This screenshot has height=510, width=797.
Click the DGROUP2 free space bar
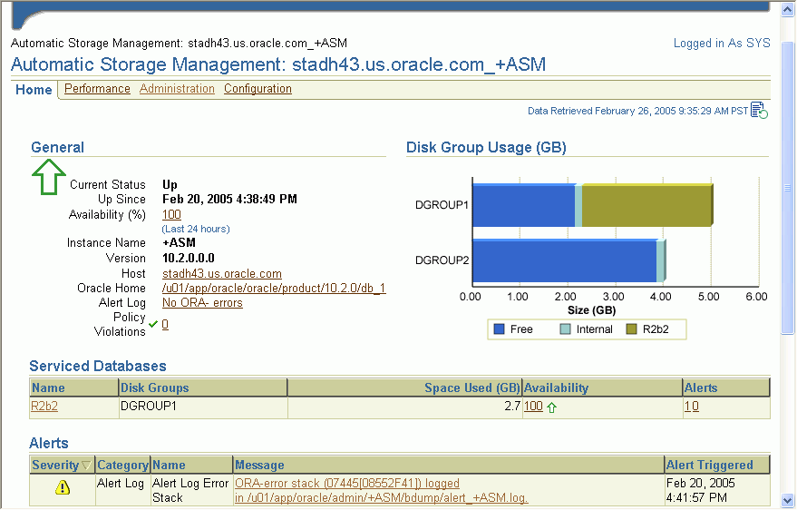564,260
